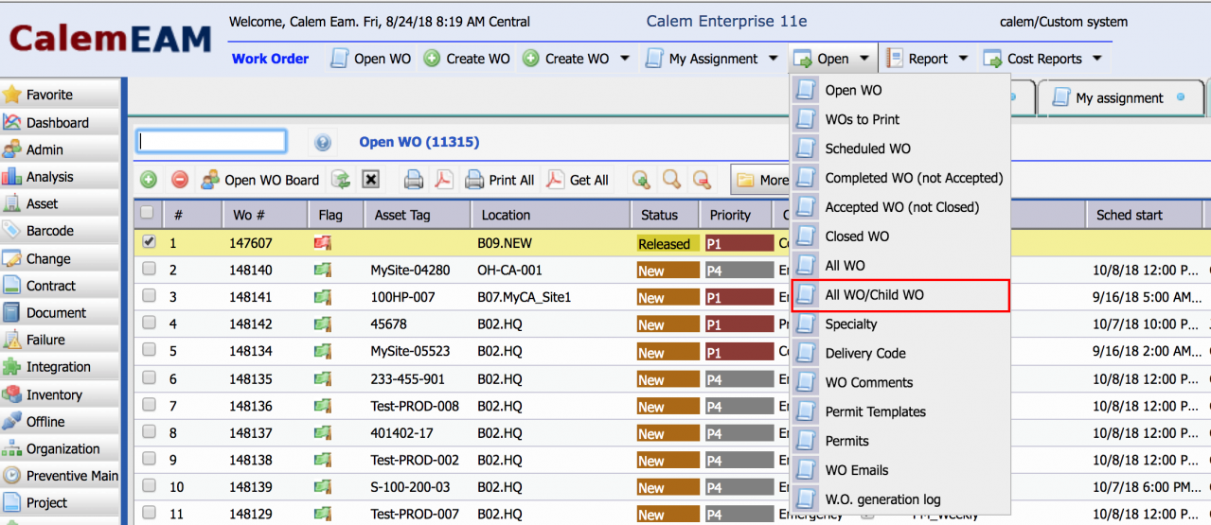The image size is (1211, 525).
Task: Open the Offline module
Action: (x=61, y=422)
